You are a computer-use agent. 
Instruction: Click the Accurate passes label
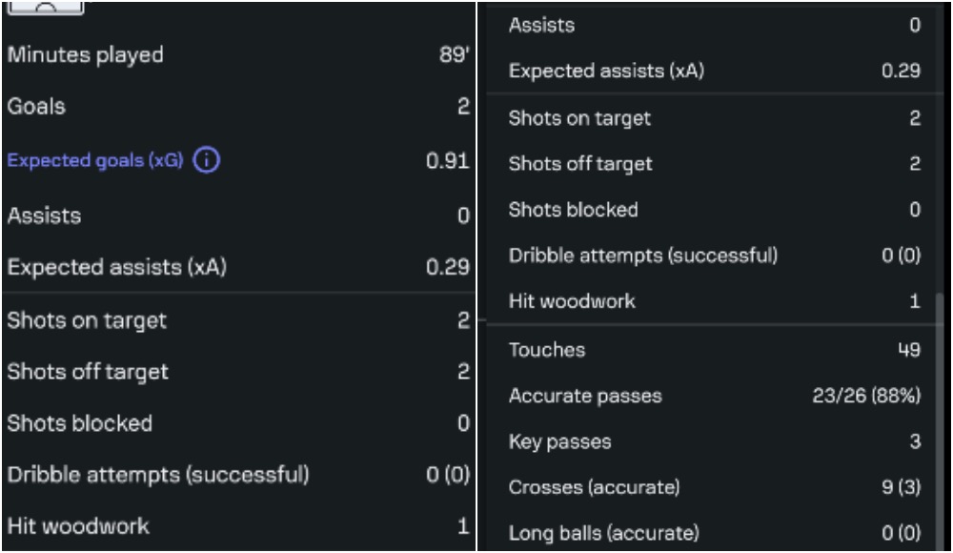point(585,396)
